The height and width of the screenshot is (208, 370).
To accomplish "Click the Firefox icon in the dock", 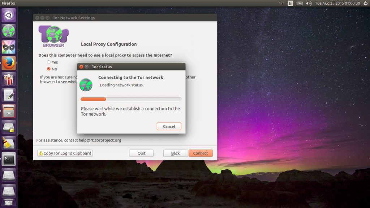I will click(9, 63).
